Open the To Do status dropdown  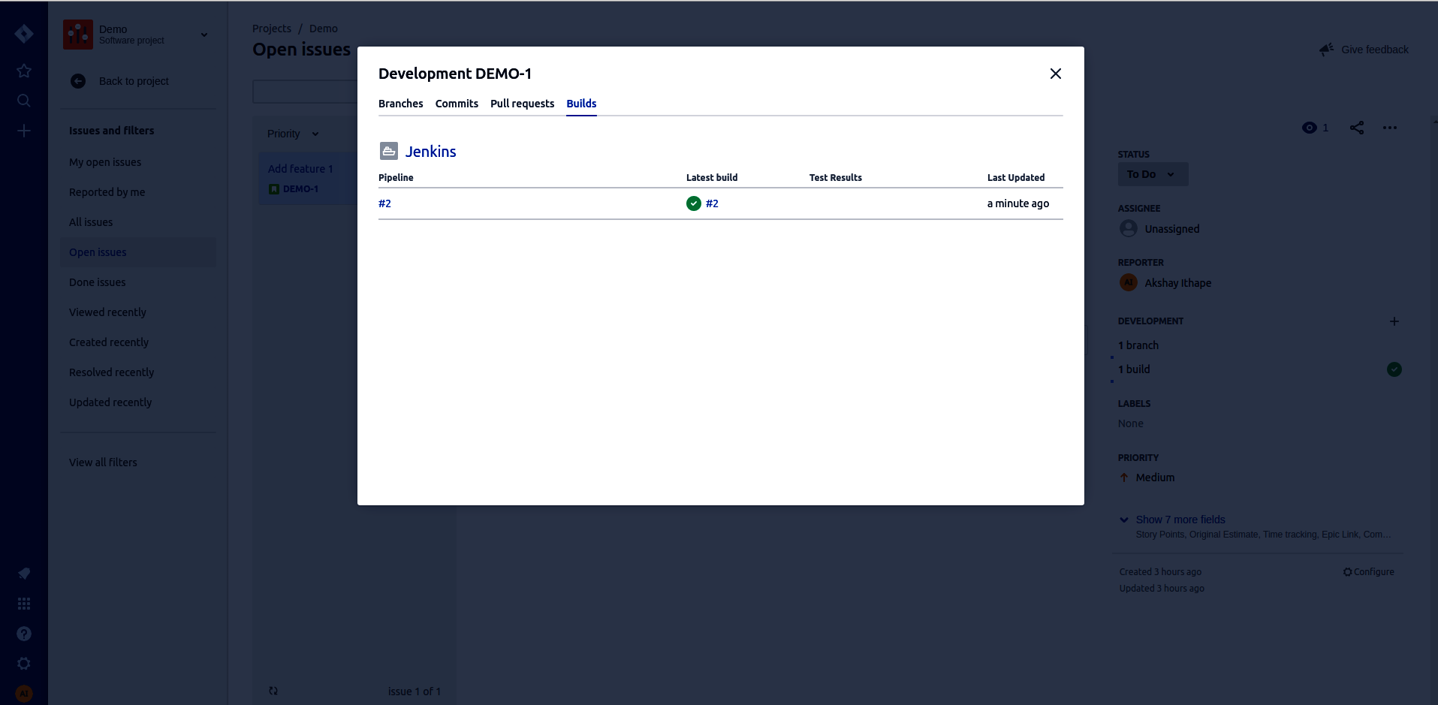1152,174
